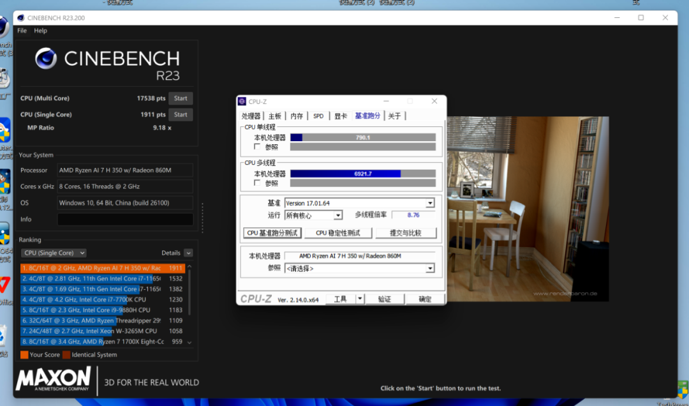Click the 确定 button in CPU-Z
689x406 pixels.
pos(425,299)
